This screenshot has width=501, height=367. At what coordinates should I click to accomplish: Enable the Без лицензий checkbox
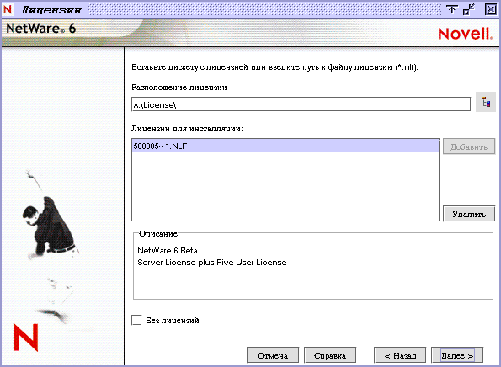click(x=136, y=320)
